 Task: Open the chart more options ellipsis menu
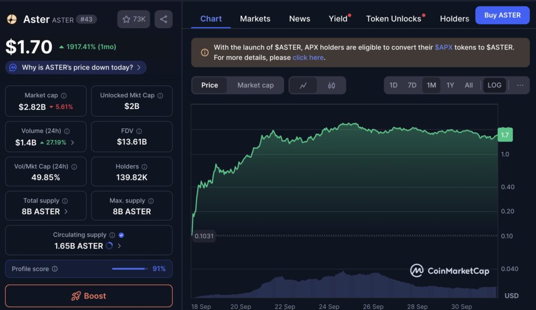(520, 85)
